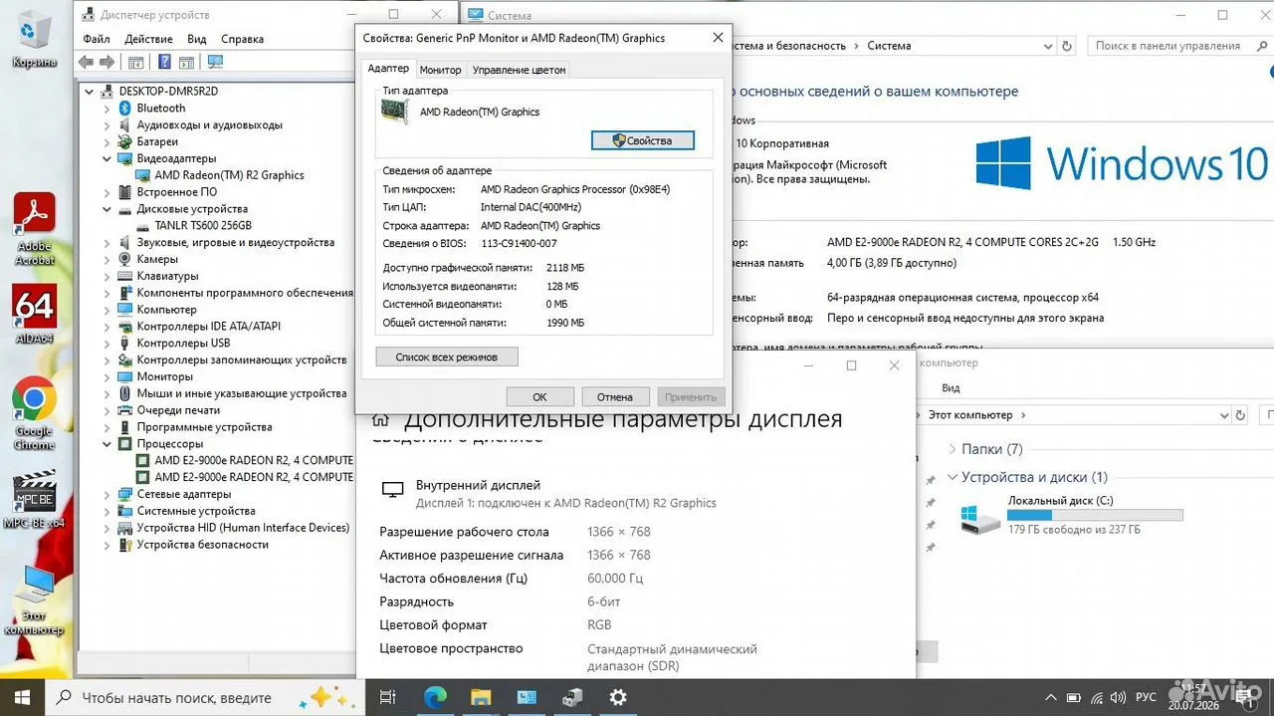The width and height of the screenshot is (1274, 716).
Task: Click the adapter card icon in properties dialog
Action: 396,112
